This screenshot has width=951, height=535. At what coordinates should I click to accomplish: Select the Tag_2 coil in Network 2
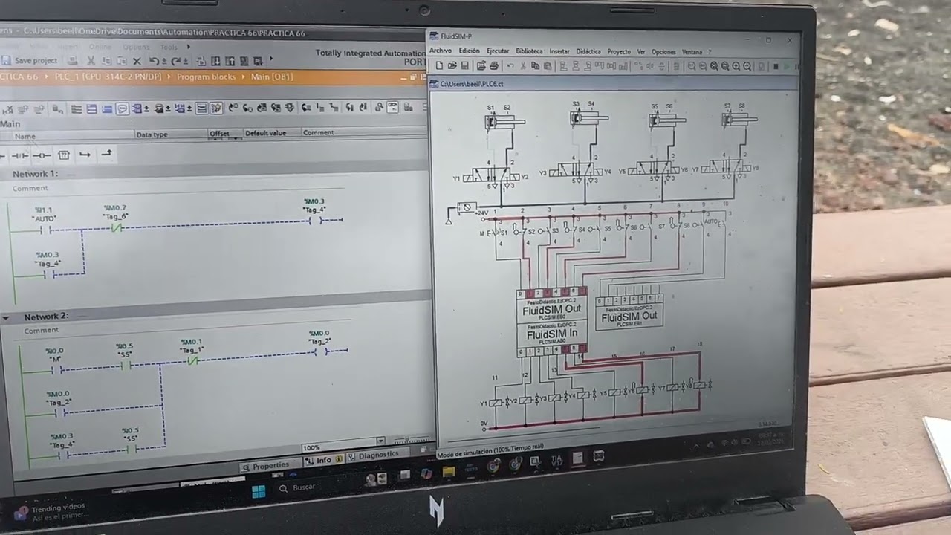[x=319, y=351]
